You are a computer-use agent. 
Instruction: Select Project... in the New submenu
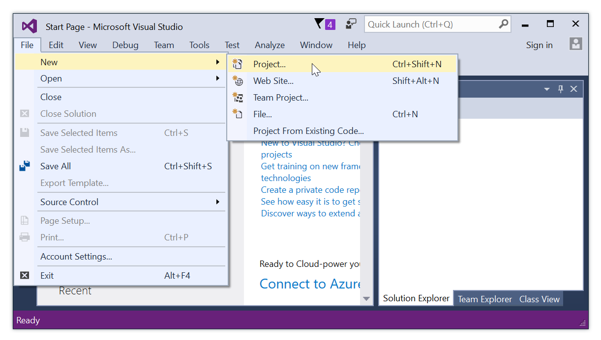343,64
